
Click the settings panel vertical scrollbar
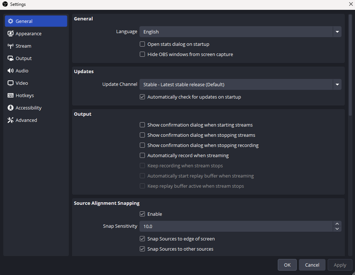(349, 61)
